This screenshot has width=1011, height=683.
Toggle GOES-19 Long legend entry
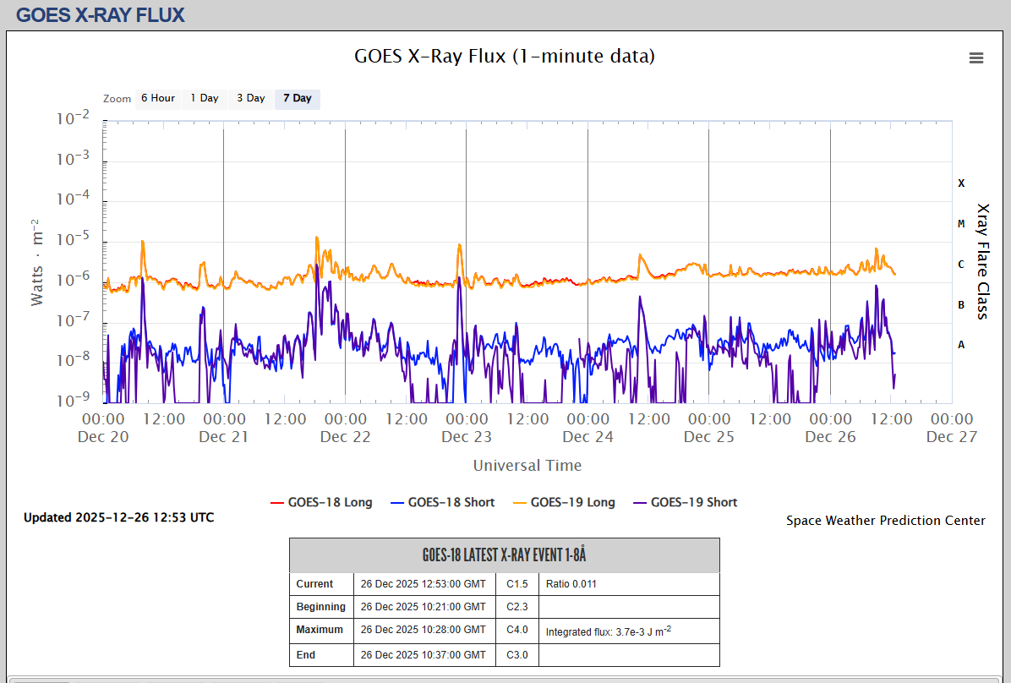coord(564,502)
